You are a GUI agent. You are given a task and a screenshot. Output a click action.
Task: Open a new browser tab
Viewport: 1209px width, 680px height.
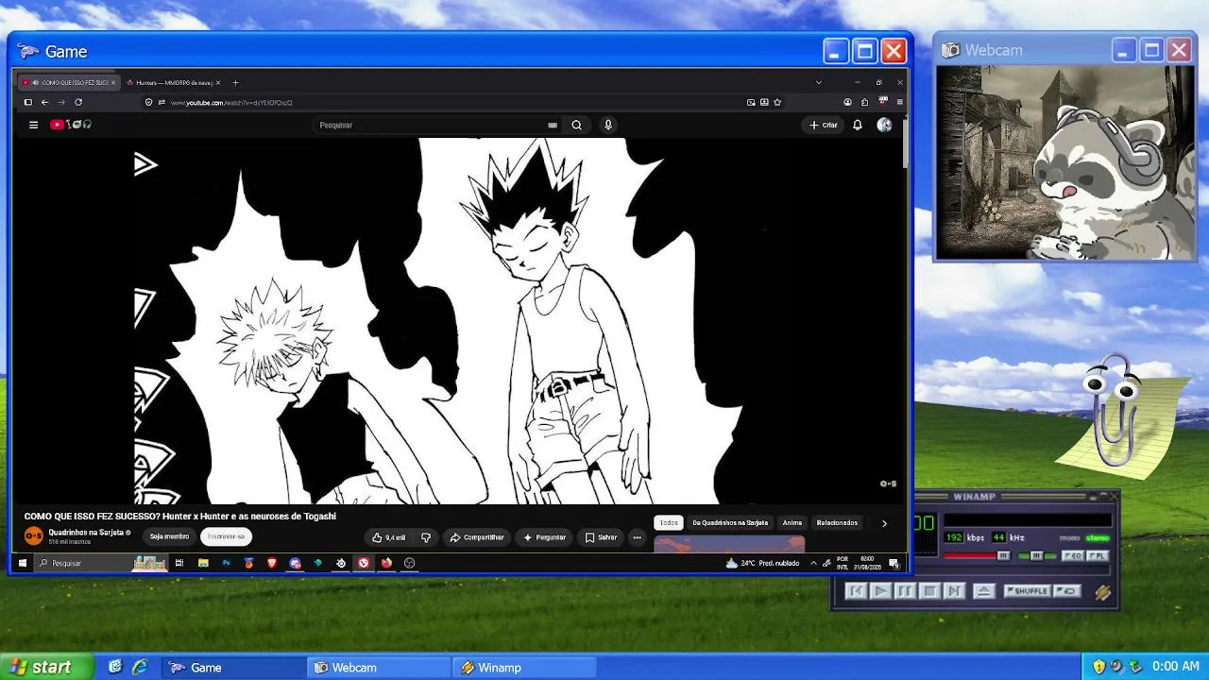point(235,82)
